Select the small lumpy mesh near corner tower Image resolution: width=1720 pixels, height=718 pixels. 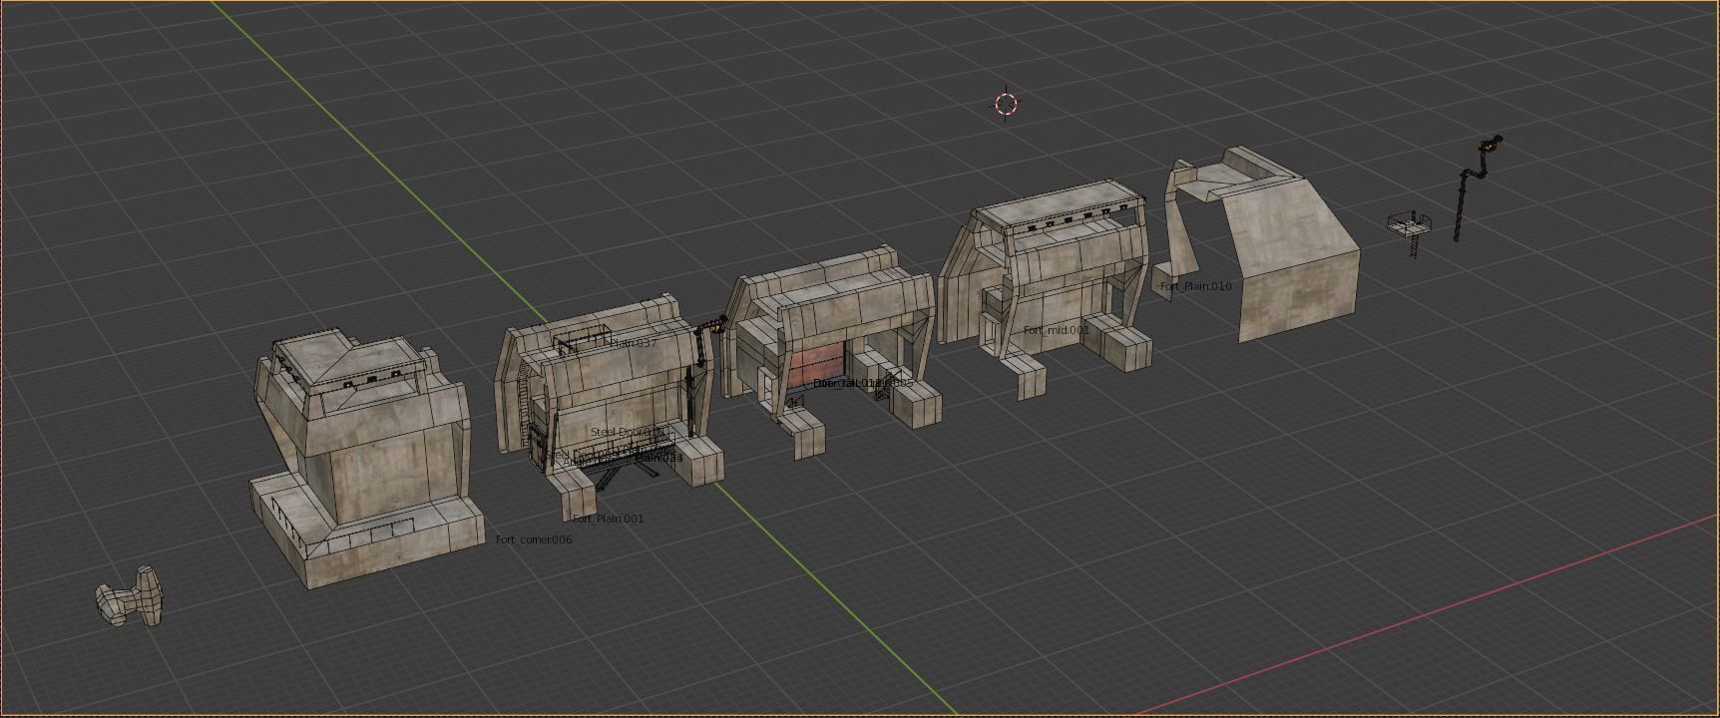click(129, 596)
